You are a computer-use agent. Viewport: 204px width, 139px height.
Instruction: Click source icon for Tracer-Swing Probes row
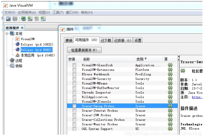tap(170, 106)
